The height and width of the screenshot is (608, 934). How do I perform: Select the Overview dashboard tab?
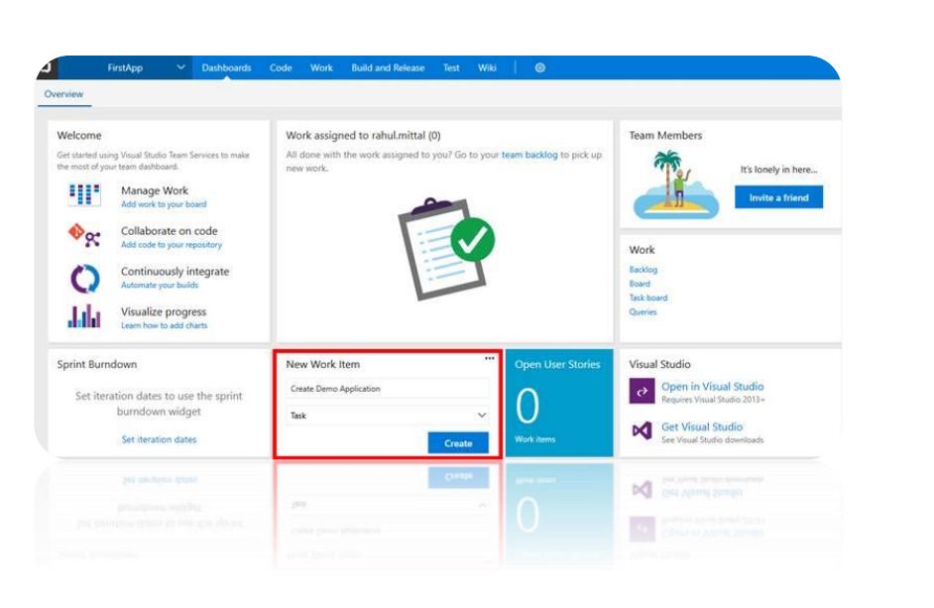pyautogui.click(x=63, y=94)
